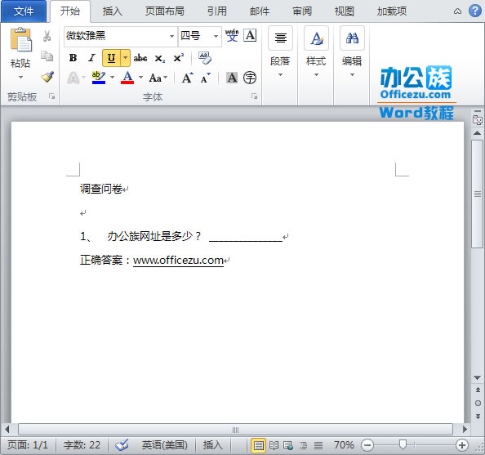Click the Character Border icon
Image resolution: width=485 pixels, height=455 pixels.
click(x=250, y=35)
